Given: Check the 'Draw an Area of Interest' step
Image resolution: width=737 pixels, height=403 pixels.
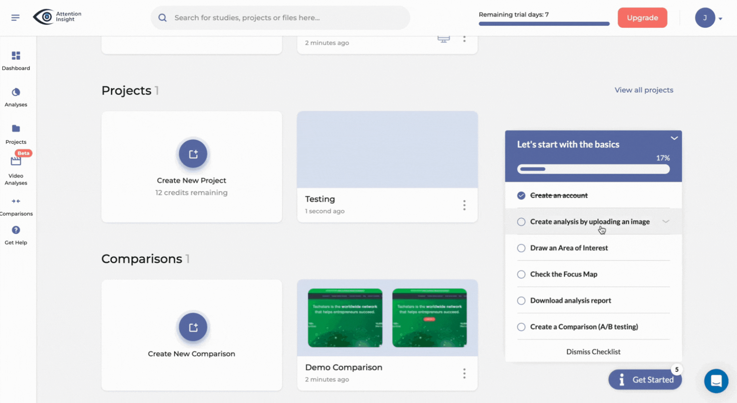Looking at the screenshot, I should pos(521,248).
